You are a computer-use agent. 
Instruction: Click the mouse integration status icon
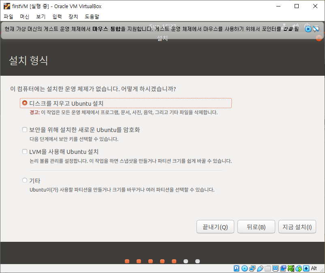299,269
